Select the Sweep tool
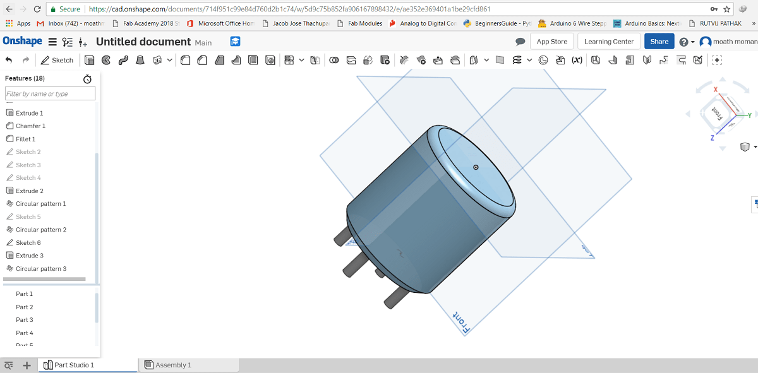 click(x=123, y=60)
